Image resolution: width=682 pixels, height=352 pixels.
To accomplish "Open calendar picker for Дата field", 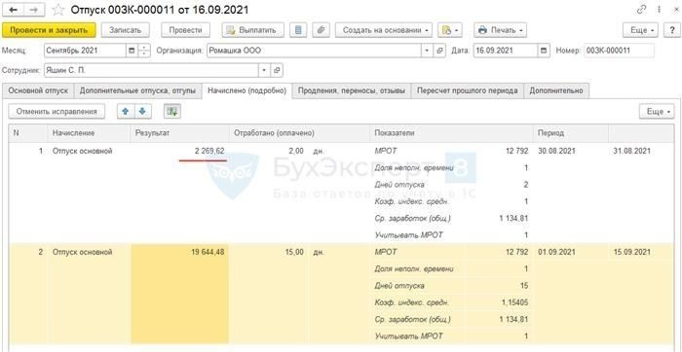I will pos(544,51).
